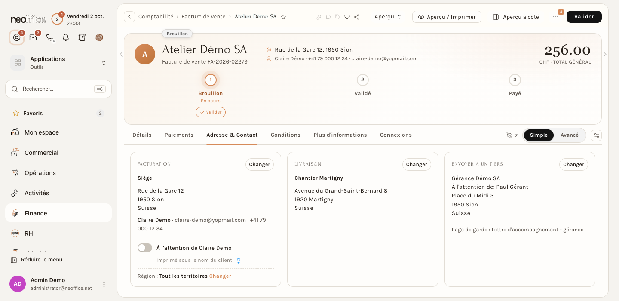Click the phone icon in the sidebar header
This screenshot has width=619, height=301.
coord(49,37)
